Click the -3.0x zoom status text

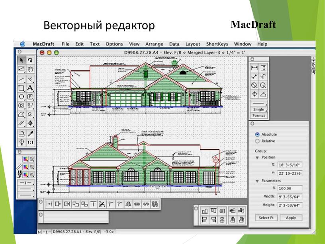click(x=109, y=232)
